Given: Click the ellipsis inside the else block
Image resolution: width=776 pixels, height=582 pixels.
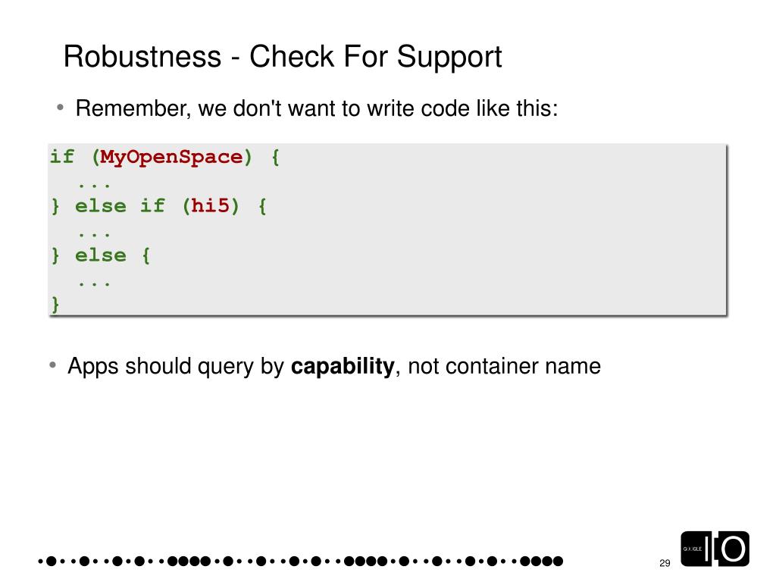Looking at the screenshot, I should [x=93, y=284].
